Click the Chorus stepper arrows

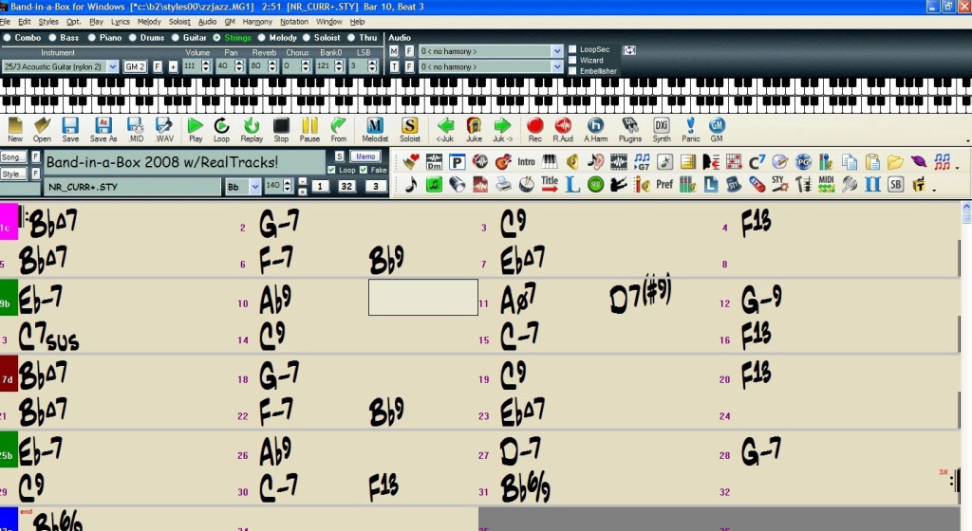point(306,66)
